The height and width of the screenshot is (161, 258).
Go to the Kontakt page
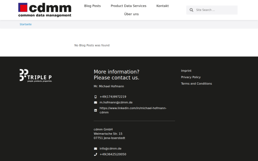tap(163, 6)
